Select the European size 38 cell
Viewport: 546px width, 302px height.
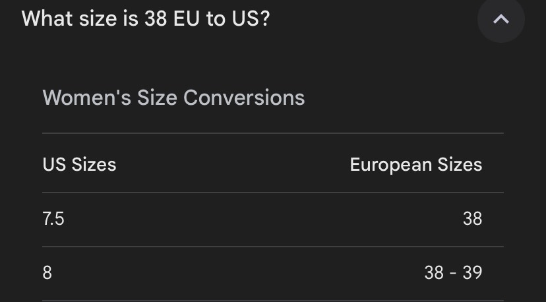(473, 219)
